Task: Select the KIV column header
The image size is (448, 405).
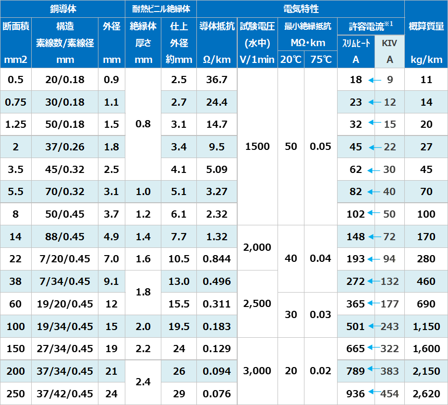Action: click(389, 43)
